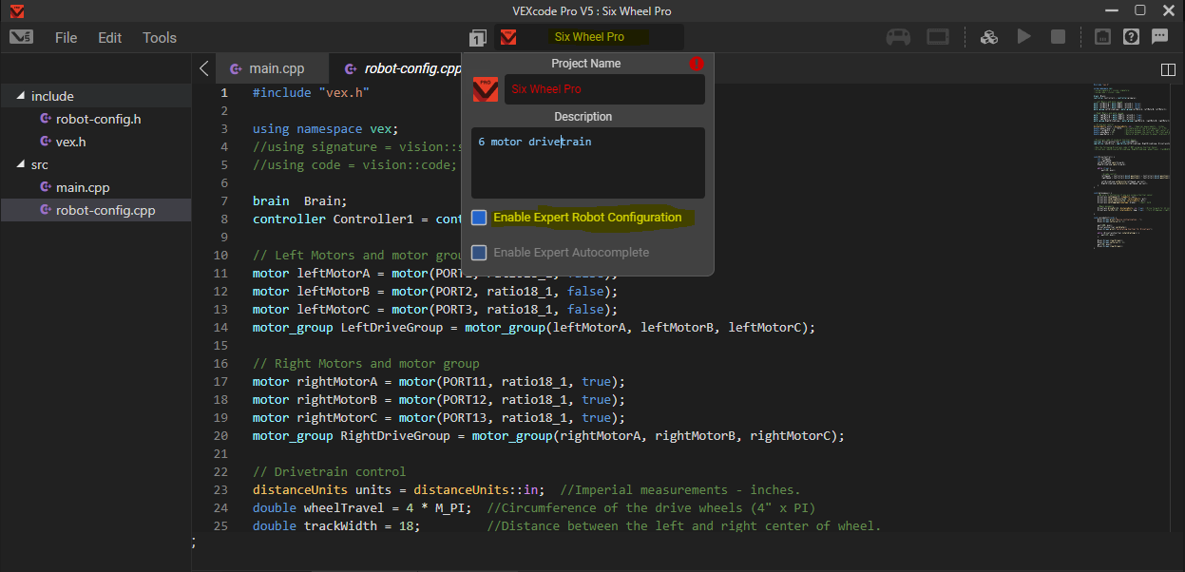Click the '#include "vex.h"' line
Screen dimensions: 1185x572
click(311, 92)
